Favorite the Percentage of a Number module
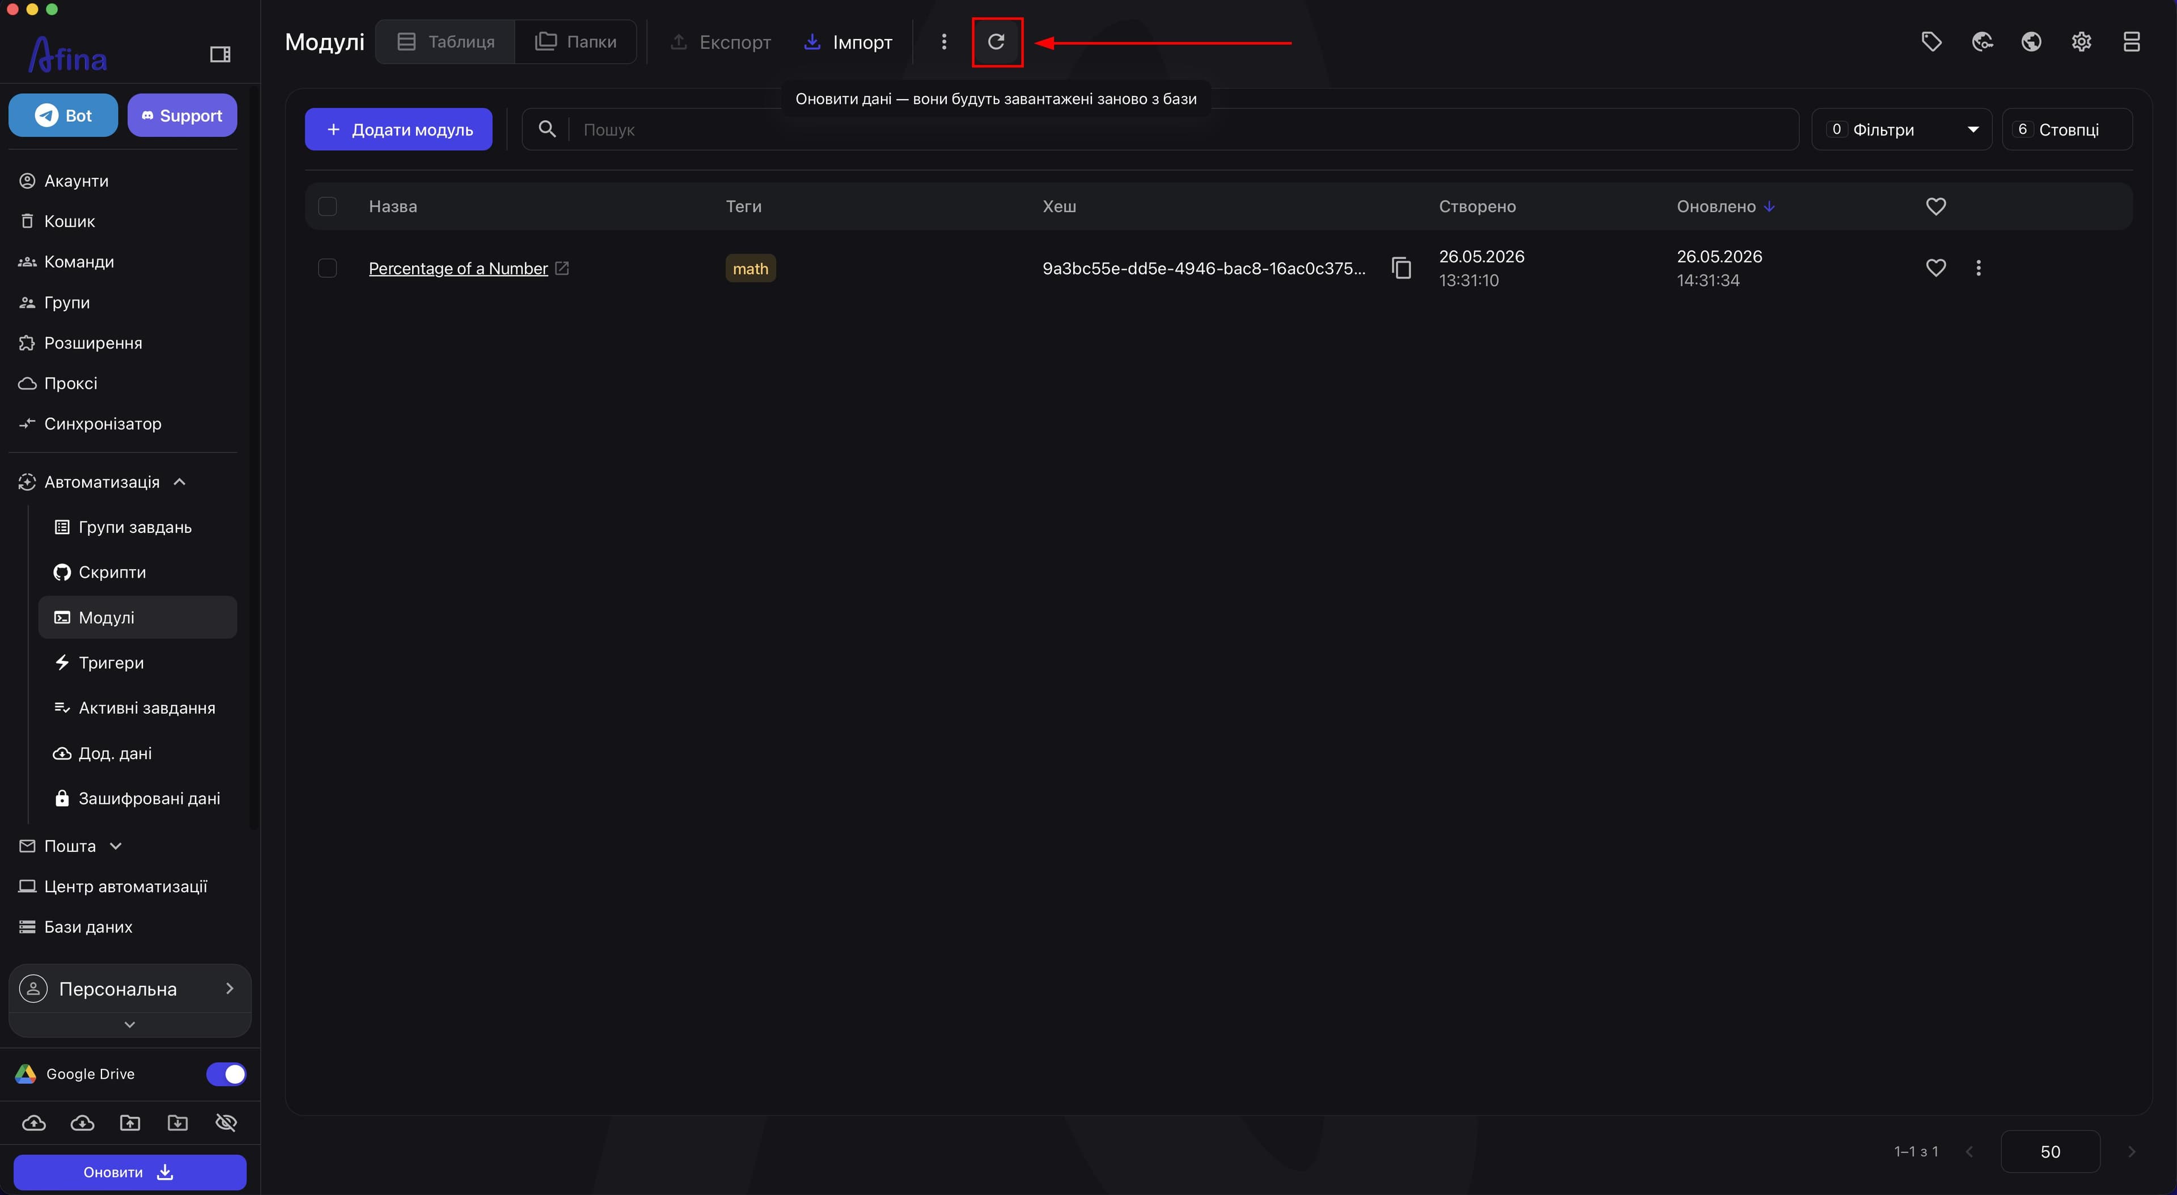The width and height of the screenshot is (2177, 1195). (x=1936, y=268)
